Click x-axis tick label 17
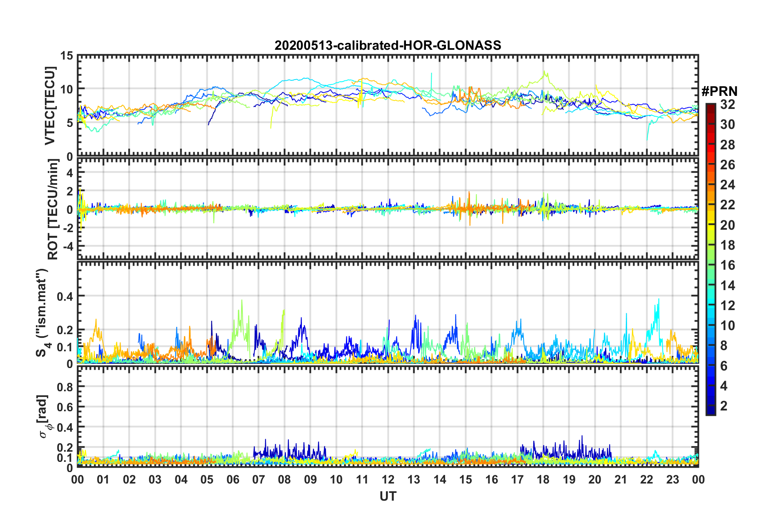This screenshot has width=776, height=519. point(517,479)
